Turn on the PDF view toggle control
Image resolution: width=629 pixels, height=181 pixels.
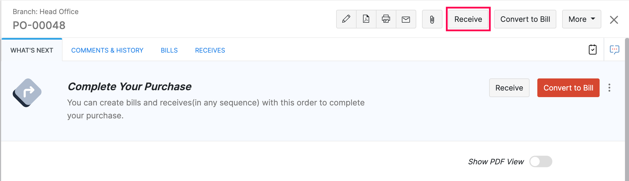[541, 161]
